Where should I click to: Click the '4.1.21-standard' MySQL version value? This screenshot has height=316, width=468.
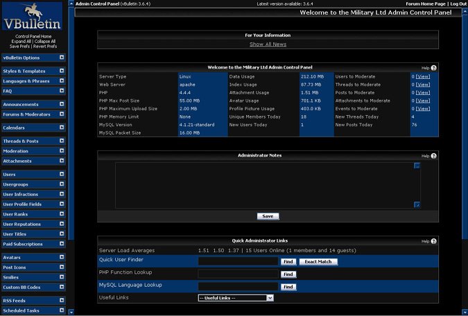click(197, 125)
